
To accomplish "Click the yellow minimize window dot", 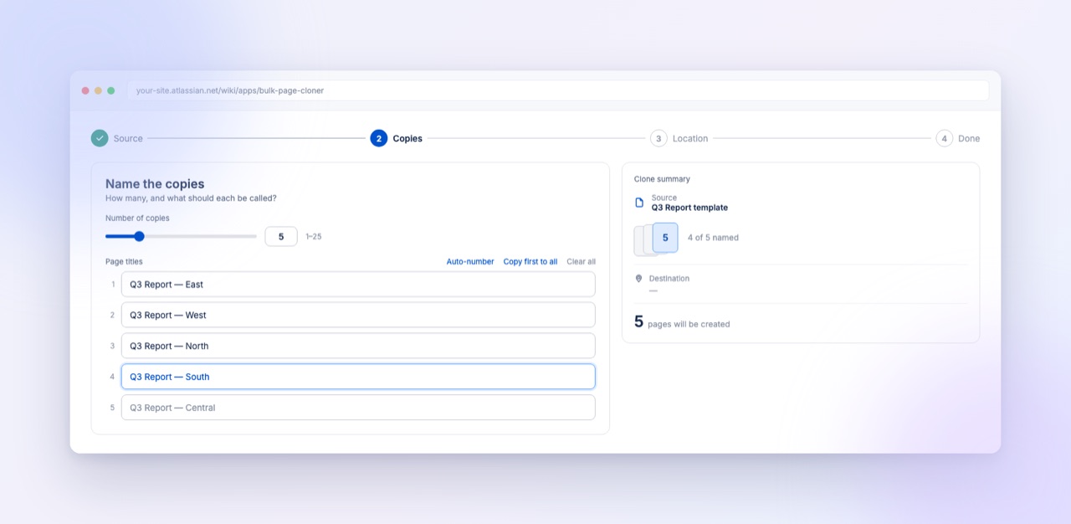I will tap(98, 90).
